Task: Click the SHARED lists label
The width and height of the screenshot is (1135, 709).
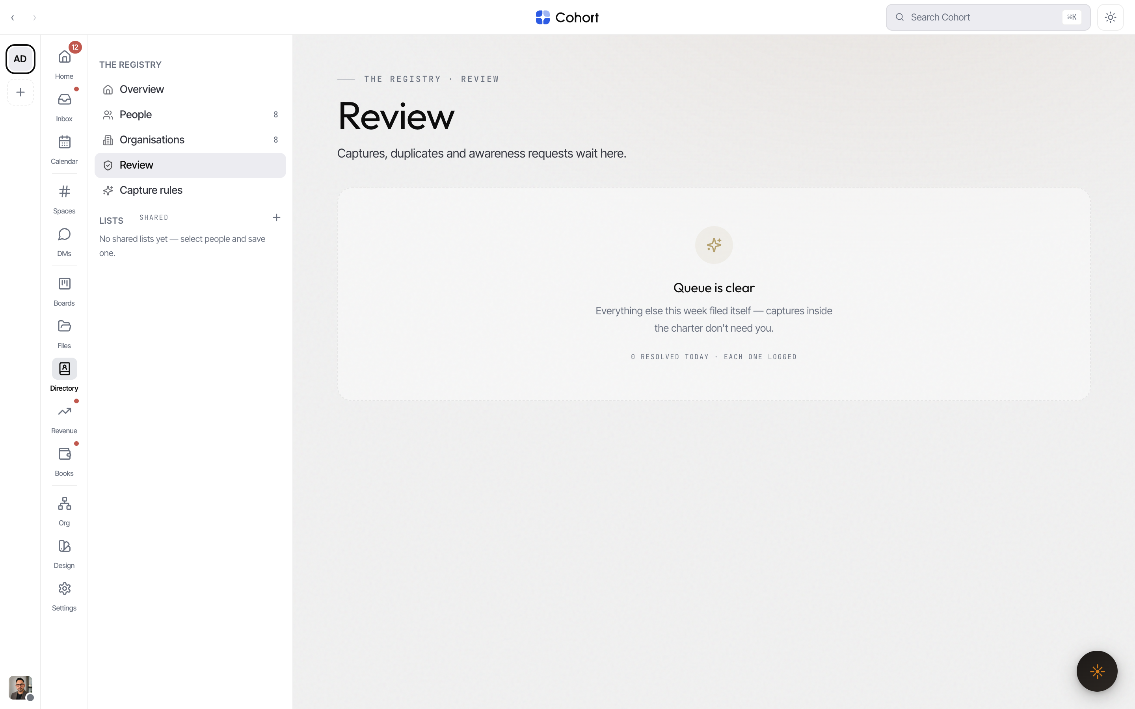Action: pos(154,217)
